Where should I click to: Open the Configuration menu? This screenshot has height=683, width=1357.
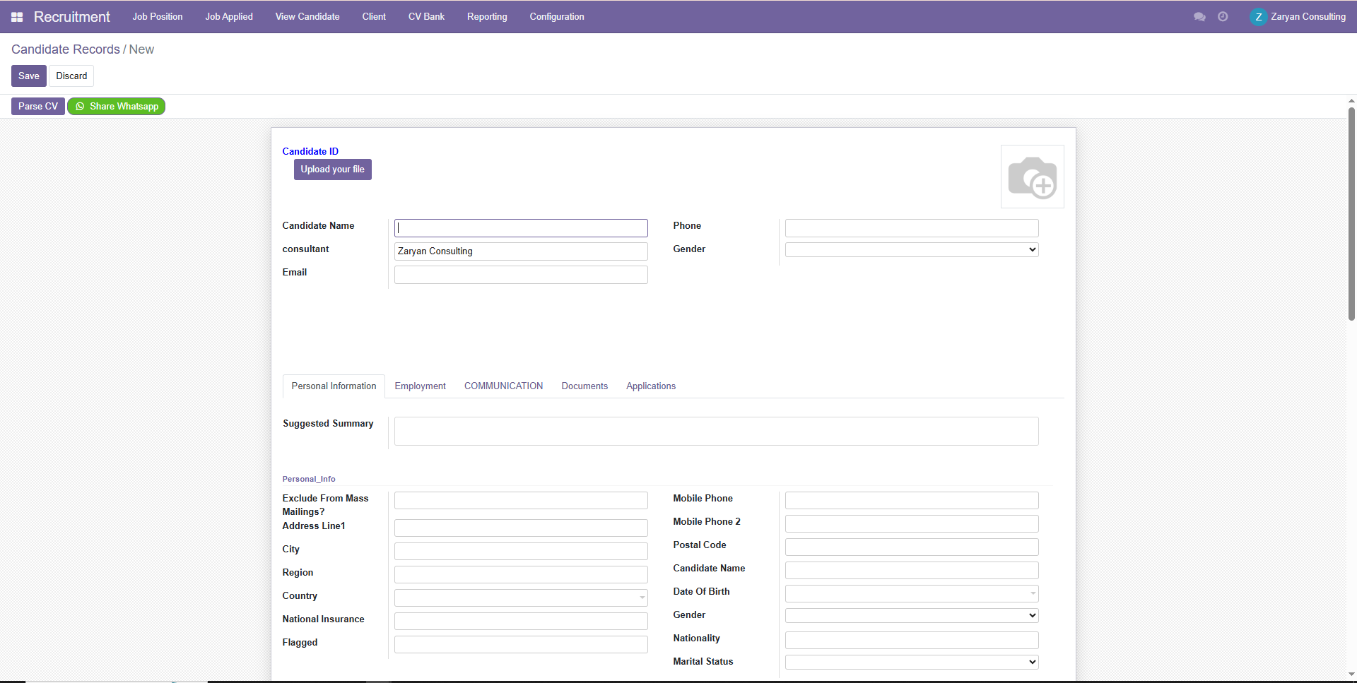pyautogui.click(x=557, y=17)
